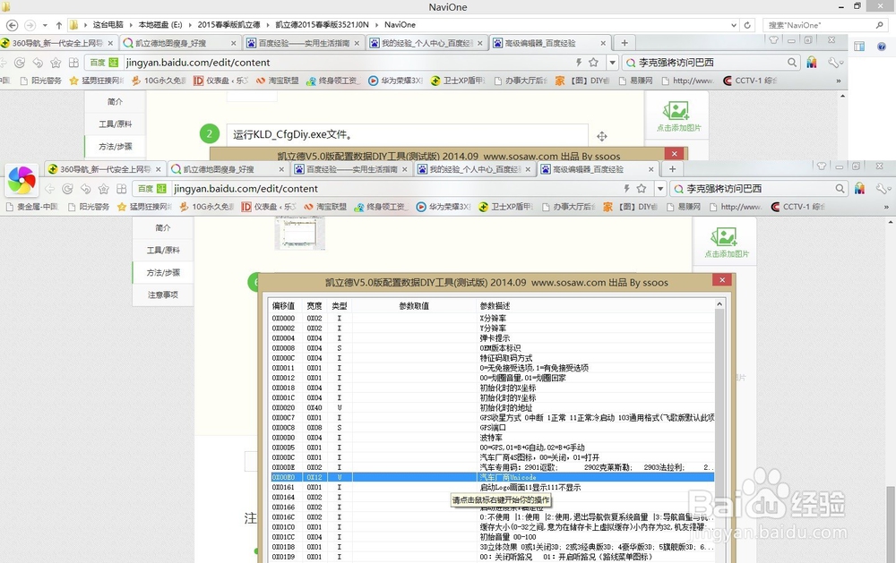896x563 pixels.
Task: Switch to 百度经验——实用生活指南 tab in upper browser
Action: (x=302, y=43)
